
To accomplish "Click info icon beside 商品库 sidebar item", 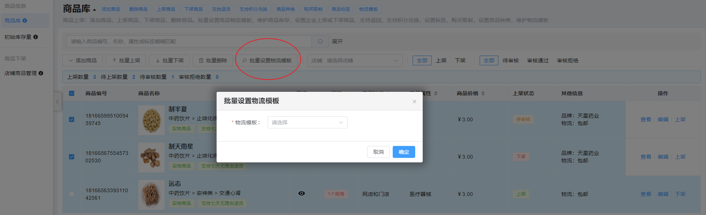I will 25,21.
